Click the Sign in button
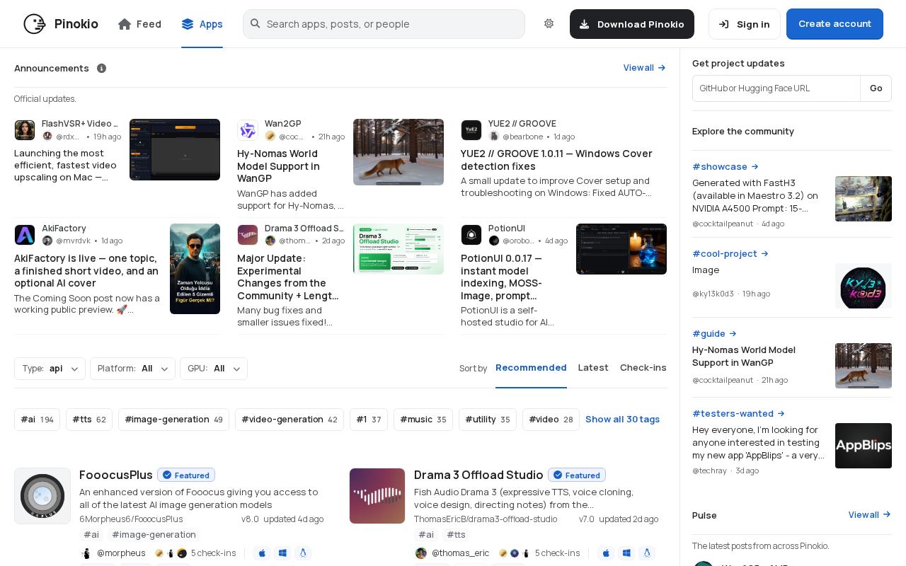Image resolution: width=906 pixels, height=566 pixels. [x=744, y=24]
